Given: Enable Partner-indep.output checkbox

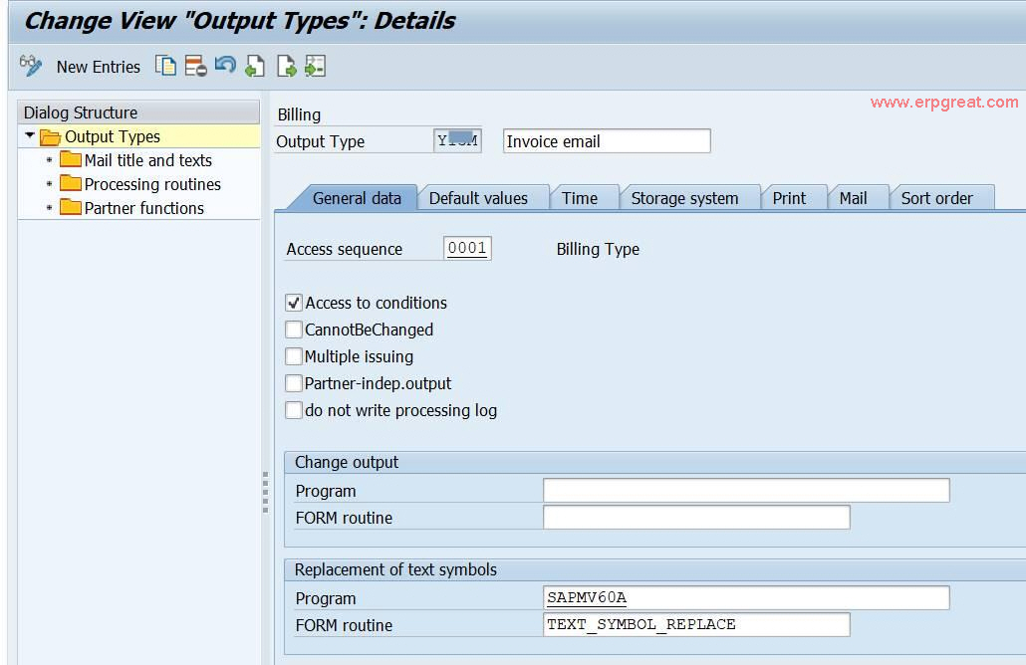Looking at the screenshot, I should click(x=294, y=383).
